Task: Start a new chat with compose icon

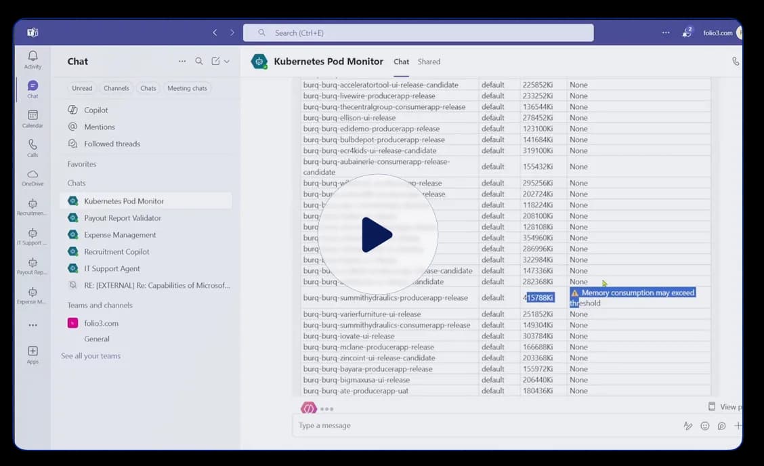Action: point(215,62)
